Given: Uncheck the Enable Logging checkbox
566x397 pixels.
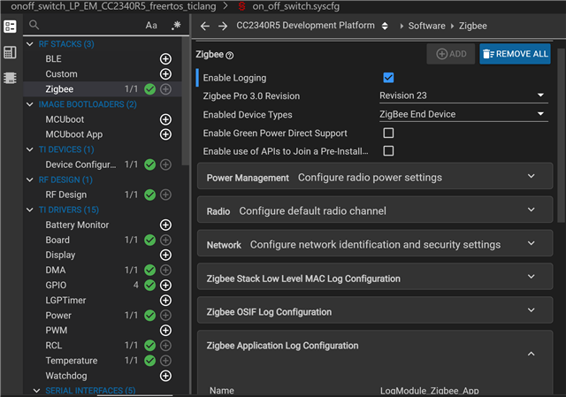Looking at the screenshot, I should [x=388, y=78].
